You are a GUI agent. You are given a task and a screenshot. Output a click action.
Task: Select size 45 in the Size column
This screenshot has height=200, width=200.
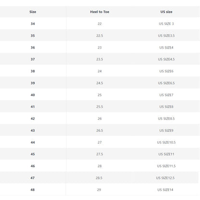(x=33, y=154)
